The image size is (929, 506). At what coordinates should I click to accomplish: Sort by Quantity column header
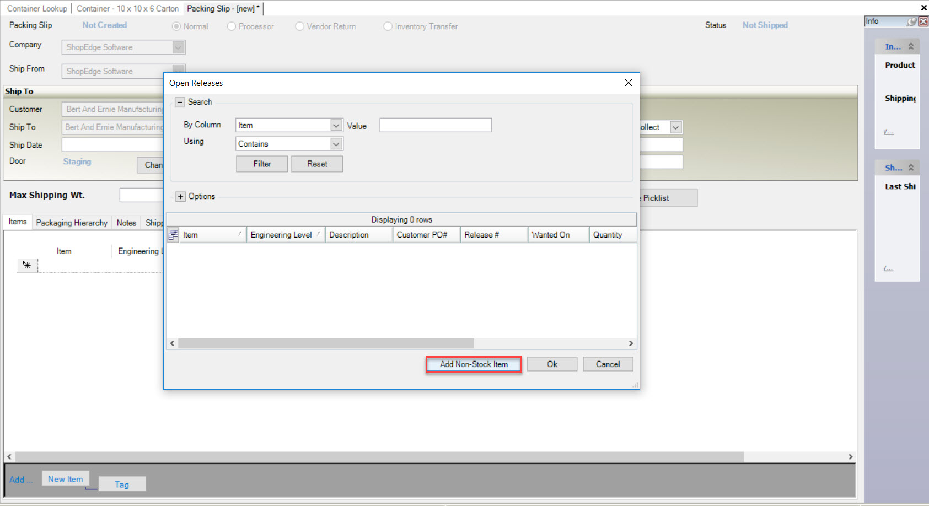coord(613,235)
